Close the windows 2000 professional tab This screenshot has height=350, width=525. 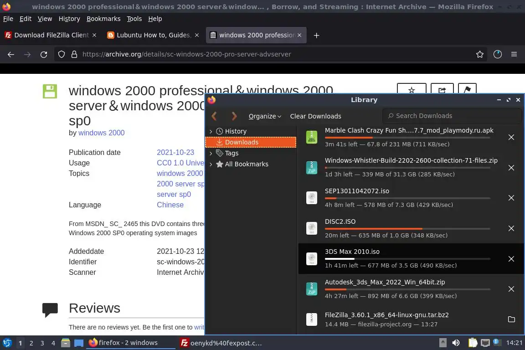pyautogui.click(x=299, y=35)
